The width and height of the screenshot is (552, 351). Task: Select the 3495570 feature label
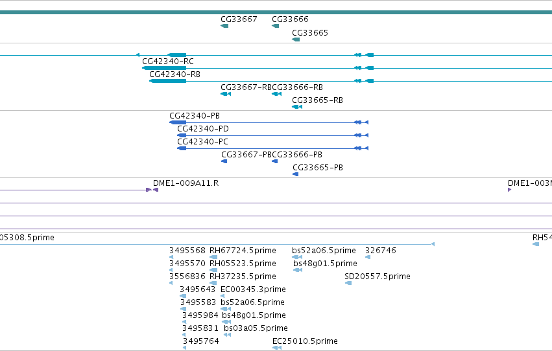tap(187, 264)
